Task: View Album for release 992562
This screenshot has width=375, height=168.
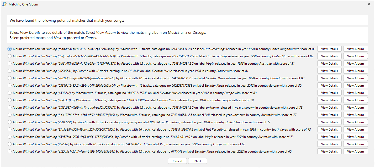Action: click(x=356, y=144)
